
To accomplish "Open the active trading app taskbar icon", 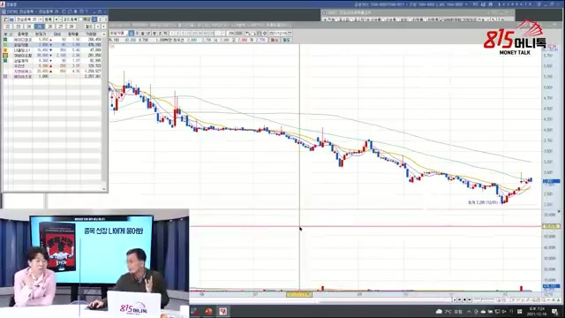I will (x=222, y=311).
